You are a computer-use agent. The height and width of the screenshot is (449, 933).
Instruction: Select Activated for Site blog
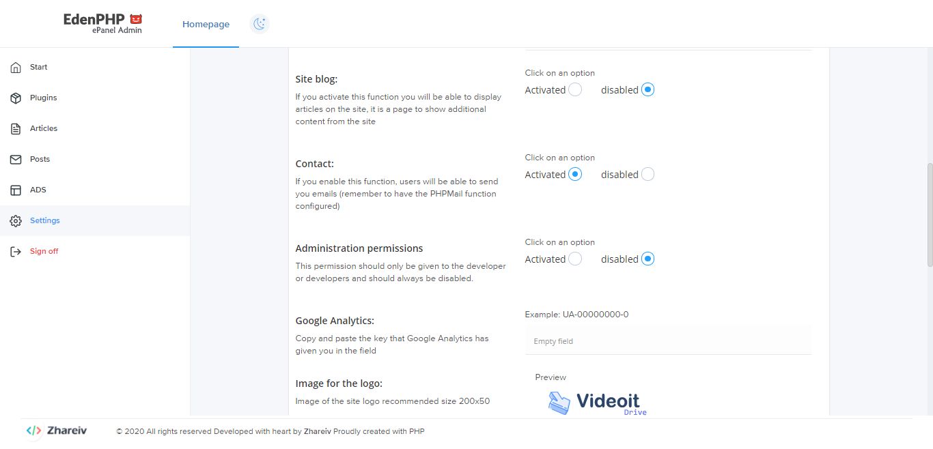pos(575,90)
